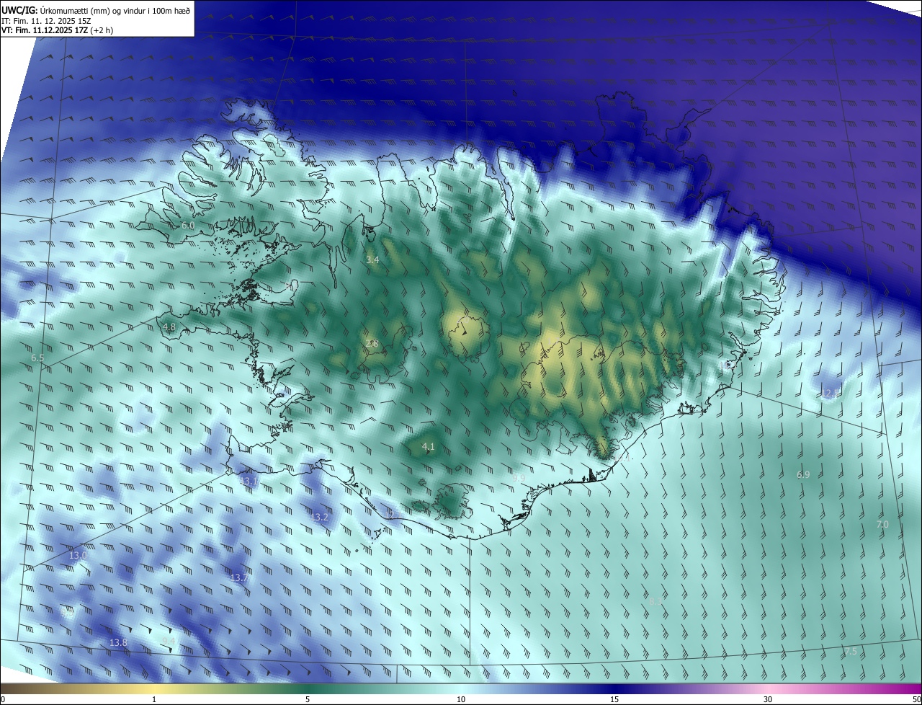Click the 13.1 value on the map
This screenshot has width=922, height=705.
tap(249, 481)
